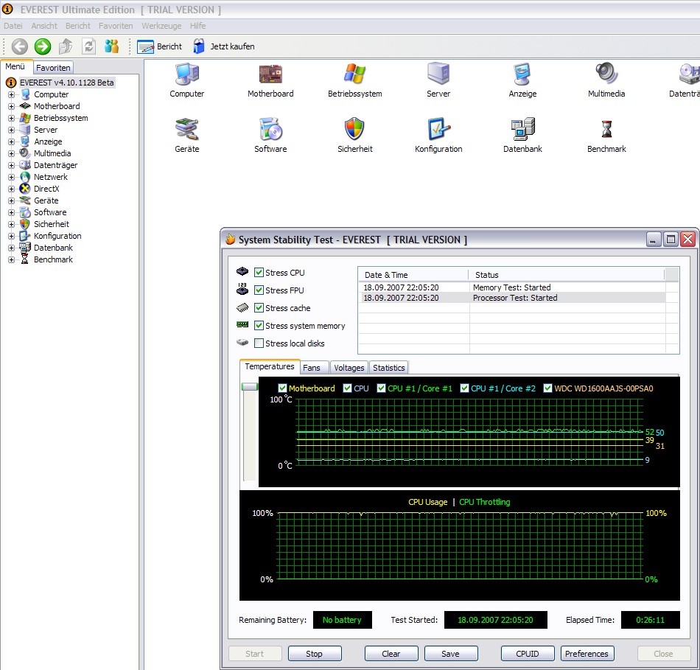The height and width of the screenshot is (670, 700).
Task: Click the Status column header
Action: point(566,275)
